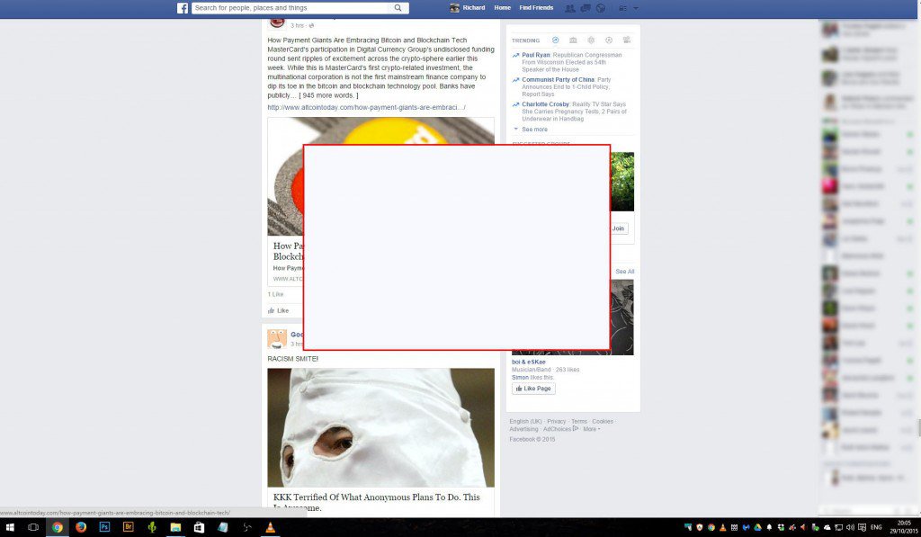Viewport: 921px width, 537px height.
Task: Launch Photoshop from the taskbar
Action: point(104,527)
